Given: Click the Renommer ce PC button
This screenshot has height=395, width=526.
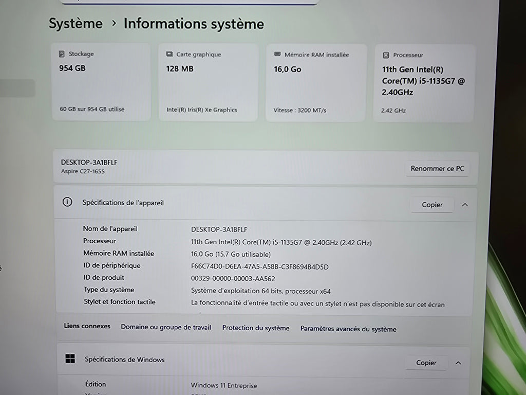Looking at the screenshot, I should (438, 169).
